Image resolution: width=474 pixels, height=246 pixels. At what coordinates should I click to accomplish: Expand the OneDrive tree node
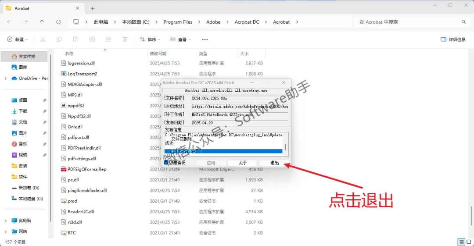click(x=5, y=78)
